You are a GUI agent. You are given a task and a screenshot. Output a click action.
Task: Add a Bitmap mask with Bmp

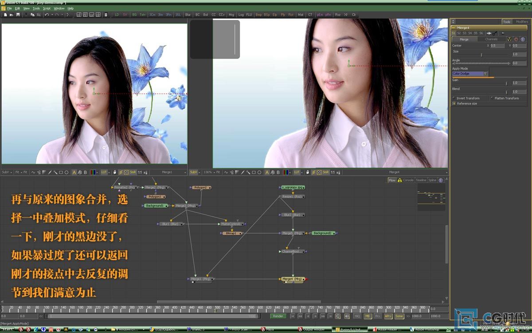point(258,15)
